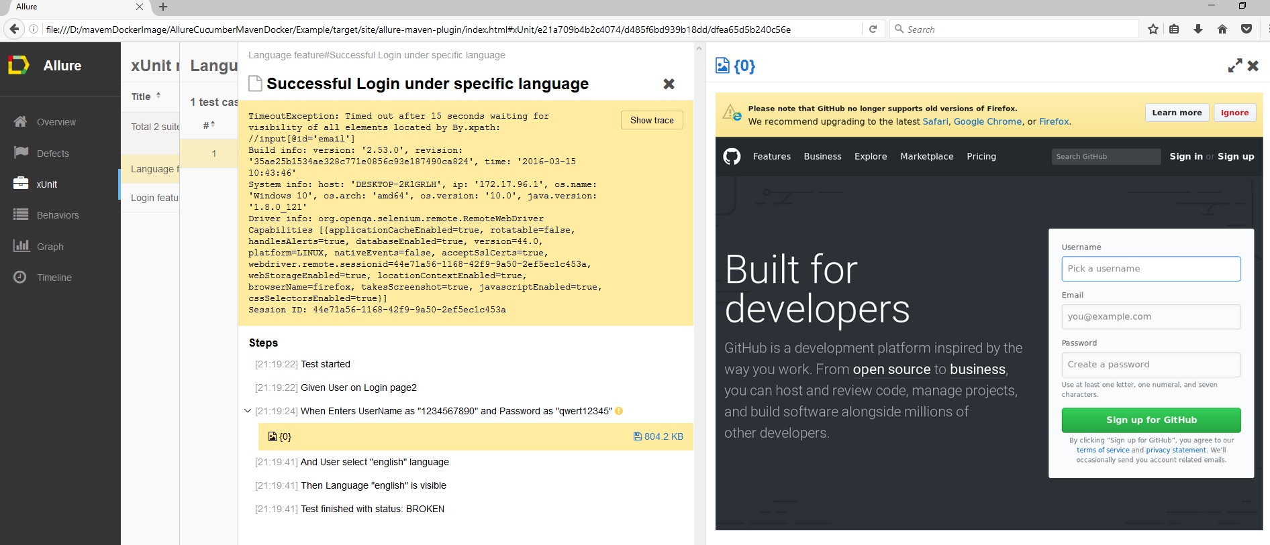This screenshot has height=545, width=1270.
Task: Click the warning icon on the When step
Action: 619,411
